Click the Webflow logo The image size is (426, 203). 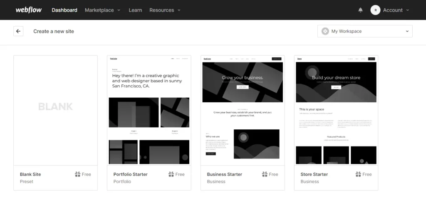pos(29,10)
